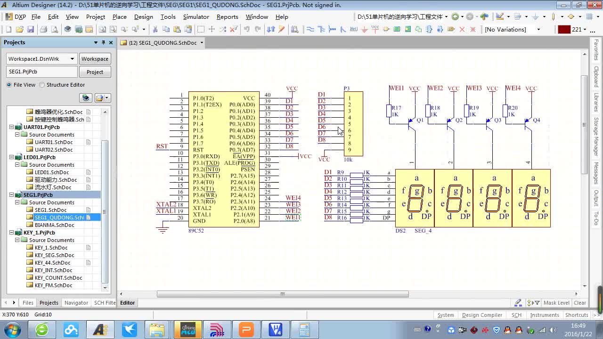Screen dimensions: 603x339
Task: Pin the Projects panel with pushpin
Action: tap(104, 42)
